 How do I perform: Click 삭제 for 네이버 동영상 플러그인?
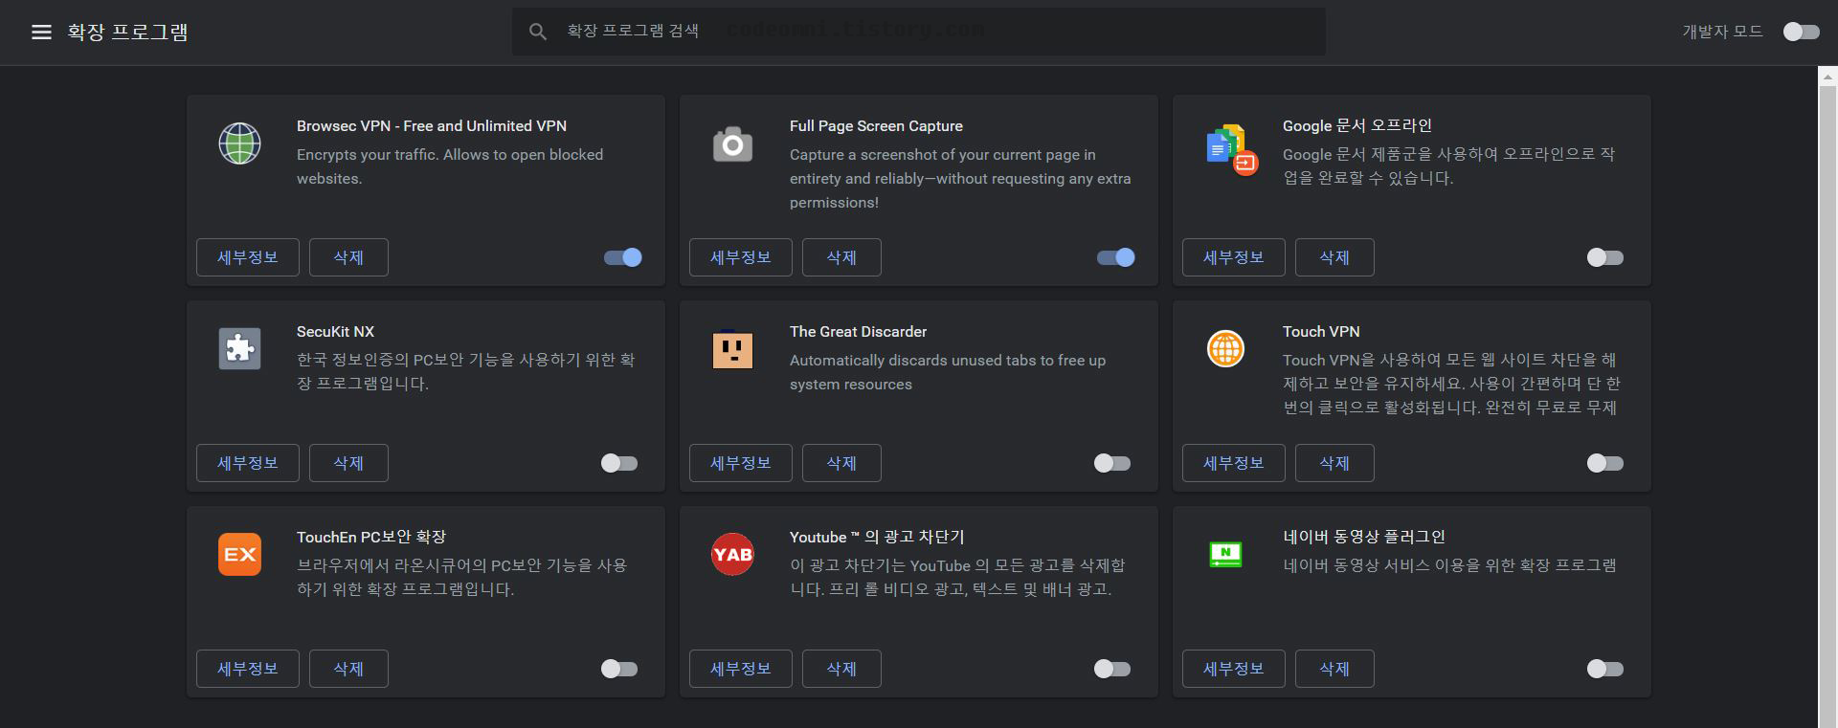pos(1334,669)
